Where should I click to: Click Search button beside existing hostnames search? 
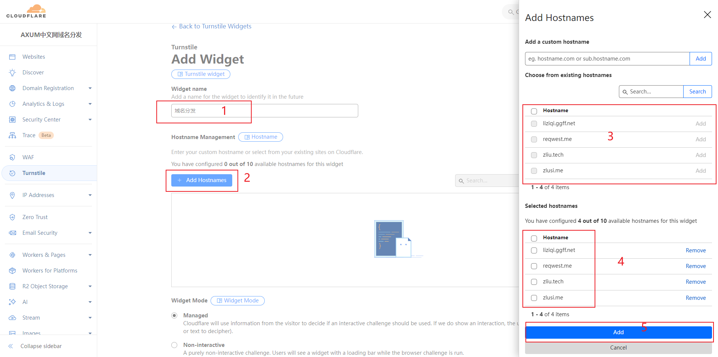697,92
